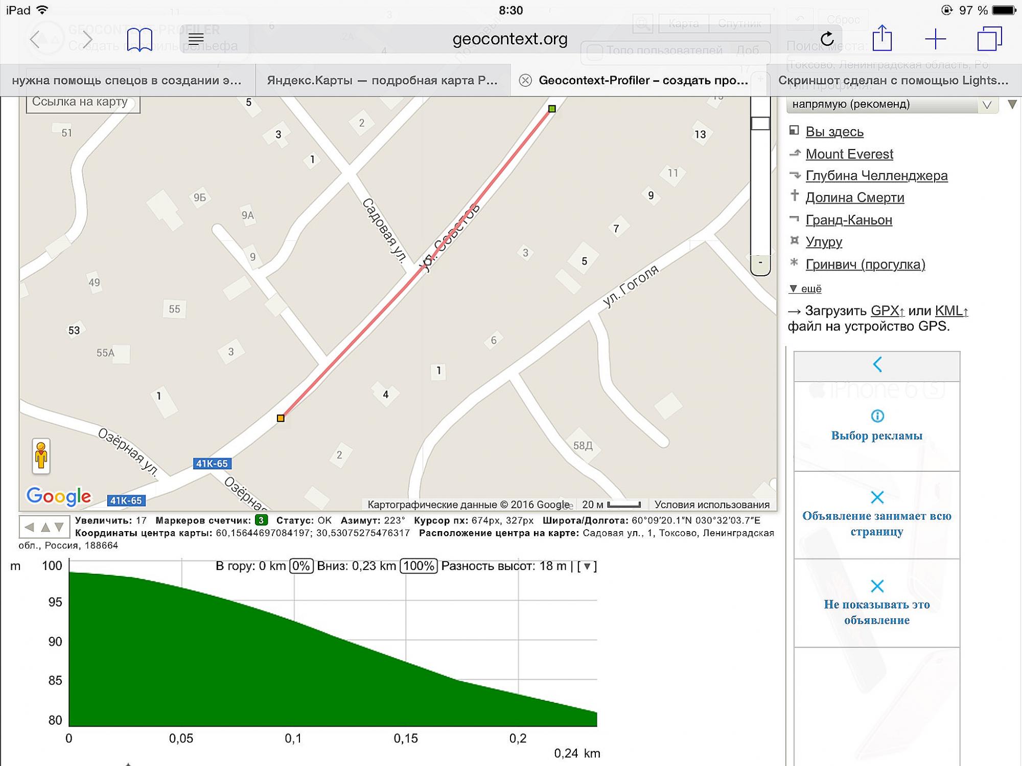
Task: Close the Geocontext-Profiler tab with X
Action: 525,80
